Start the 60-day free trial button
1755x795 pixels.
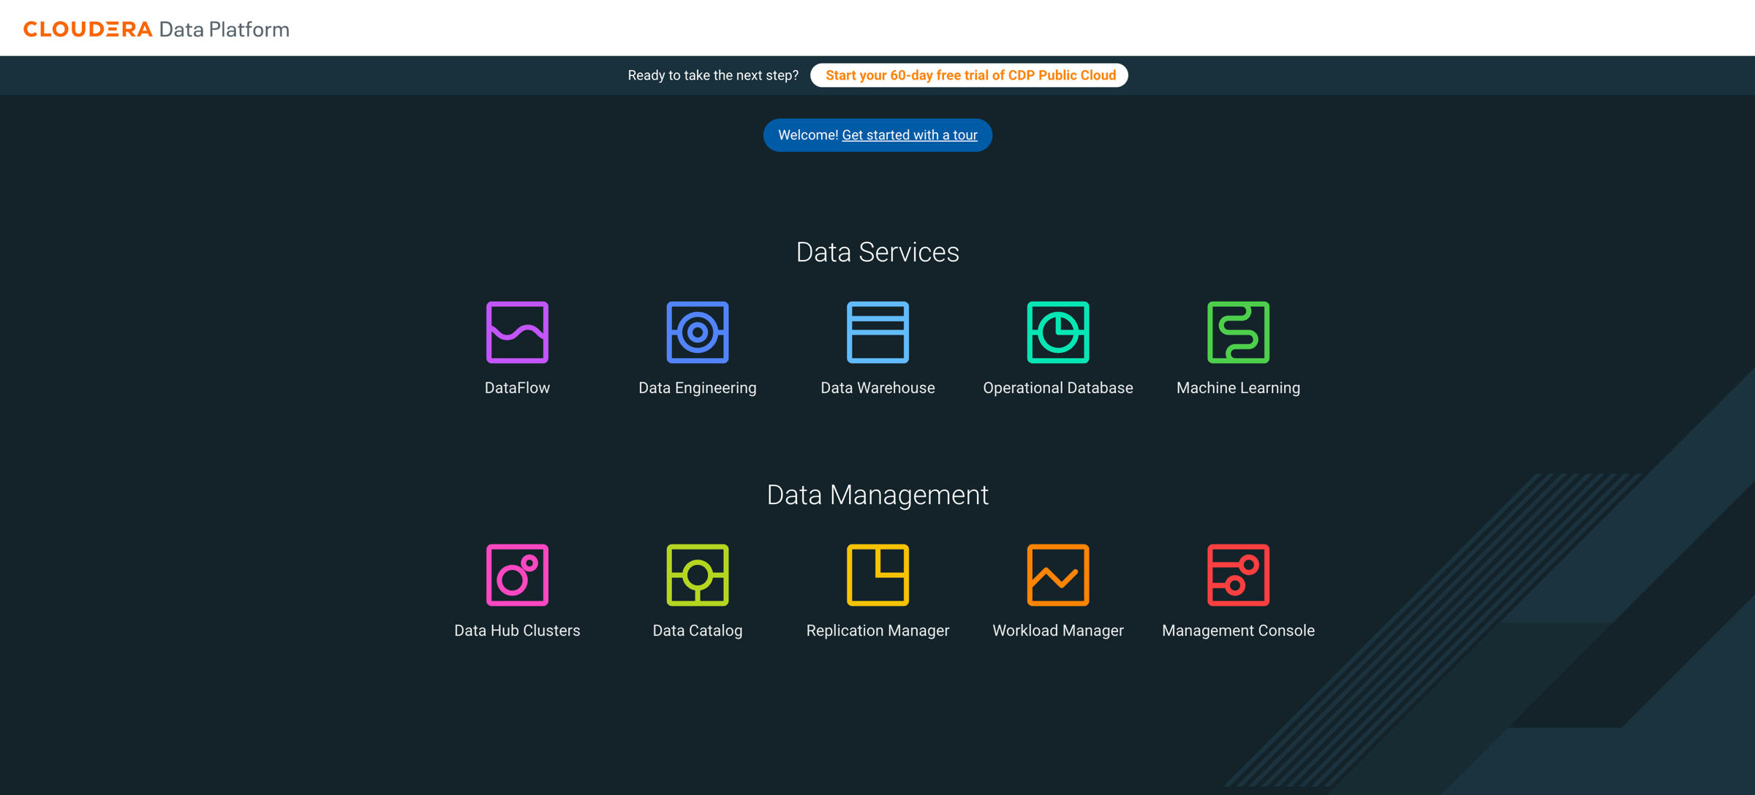pos(970,75)
